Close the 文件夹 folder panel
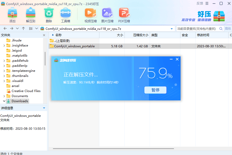 point(44,35)
